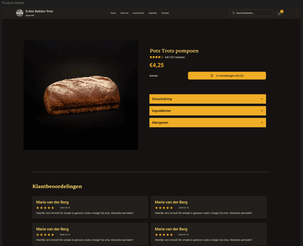Click the pumpkin bread product image

point(81,95)
